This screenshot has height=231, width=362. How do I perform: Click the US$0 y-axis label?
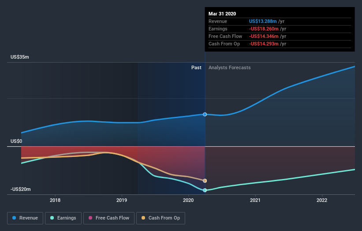16,141
